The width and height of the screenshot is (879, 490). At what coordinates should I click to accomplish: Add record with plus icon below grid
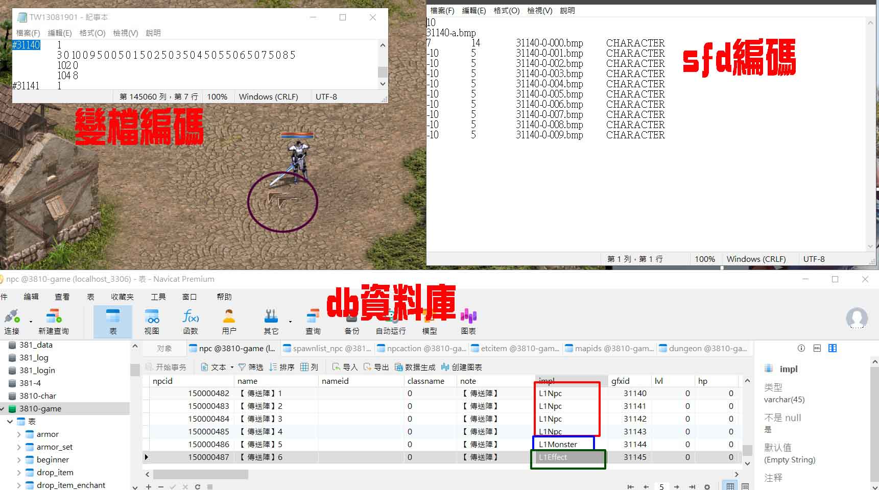pyautogui.click(x=149, y=487)
